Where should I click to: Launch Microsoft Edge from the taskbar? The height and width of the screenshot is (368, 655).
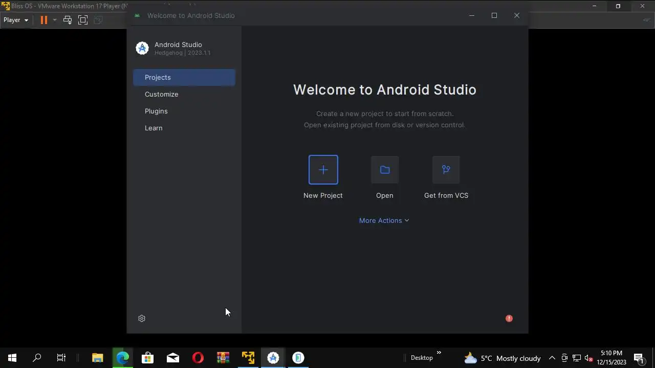(122, 358)
